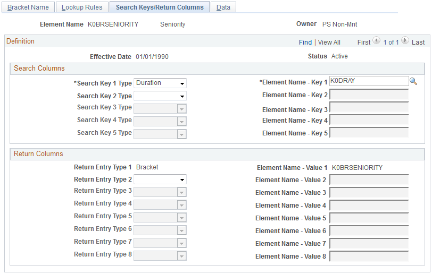Click the PS Non-Mnt owner value
432x274 pixels.
pyautogui.click(x=340, y=24)
